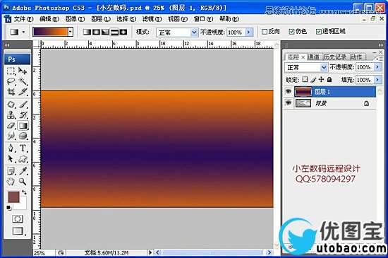Switch to the 历史记录 tab
388x258 pixels.
pyautogui.click(x=334, y=57)
